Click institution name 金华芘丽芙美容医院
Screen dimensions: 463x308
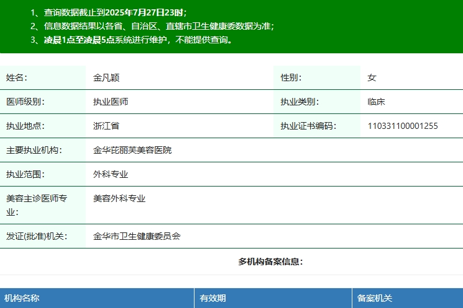pos(132,150)
